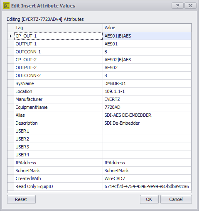Select the row indicator arrow for CP_OUT-1
Screen dimensions: 199x211
click(11, 36)
